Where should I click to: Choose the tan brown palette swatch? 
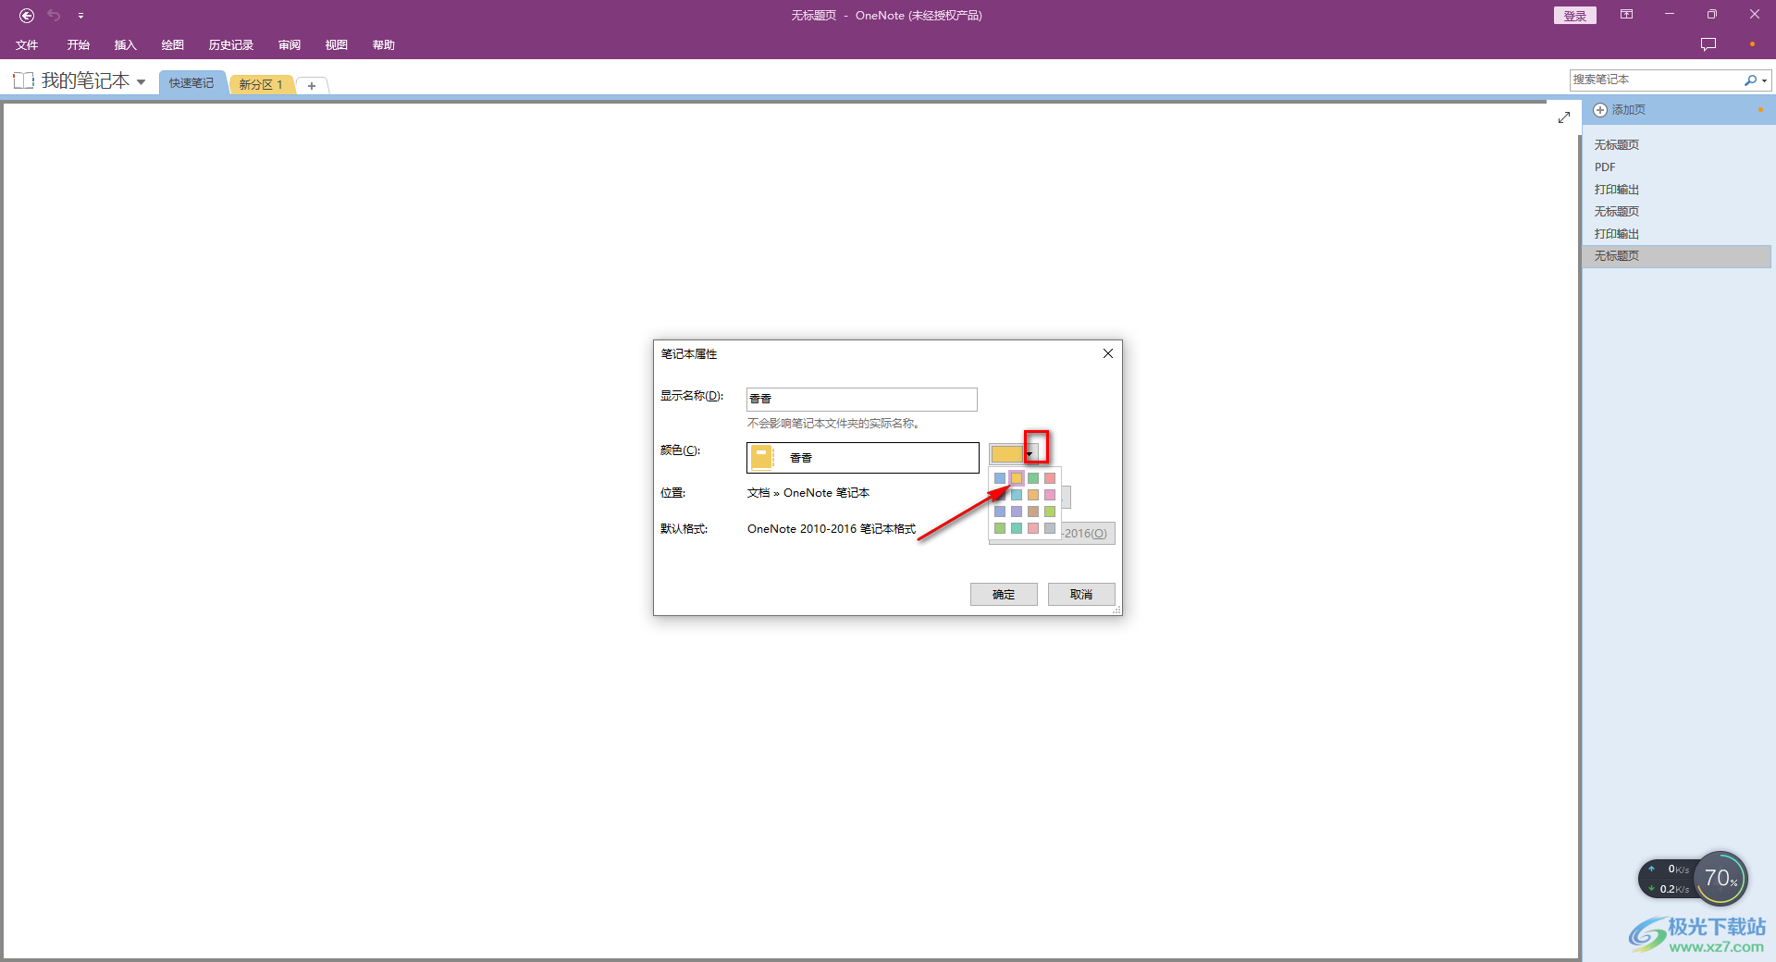pos(1032,512)
